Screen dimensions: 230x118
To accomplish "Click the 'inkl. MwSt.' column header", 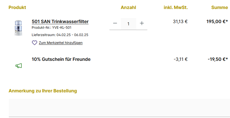I will 176,7.
